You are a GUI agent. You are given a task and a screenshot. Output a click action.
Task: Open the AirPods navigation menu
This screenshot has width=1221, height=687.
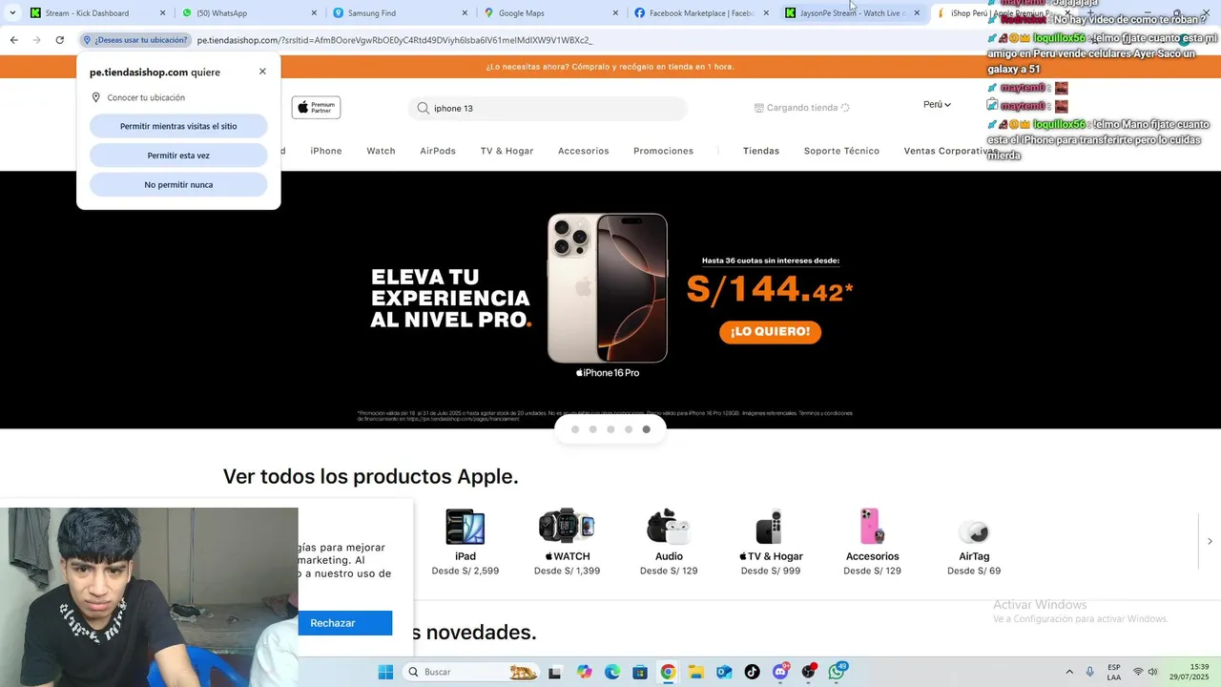(x=438, y=151)
